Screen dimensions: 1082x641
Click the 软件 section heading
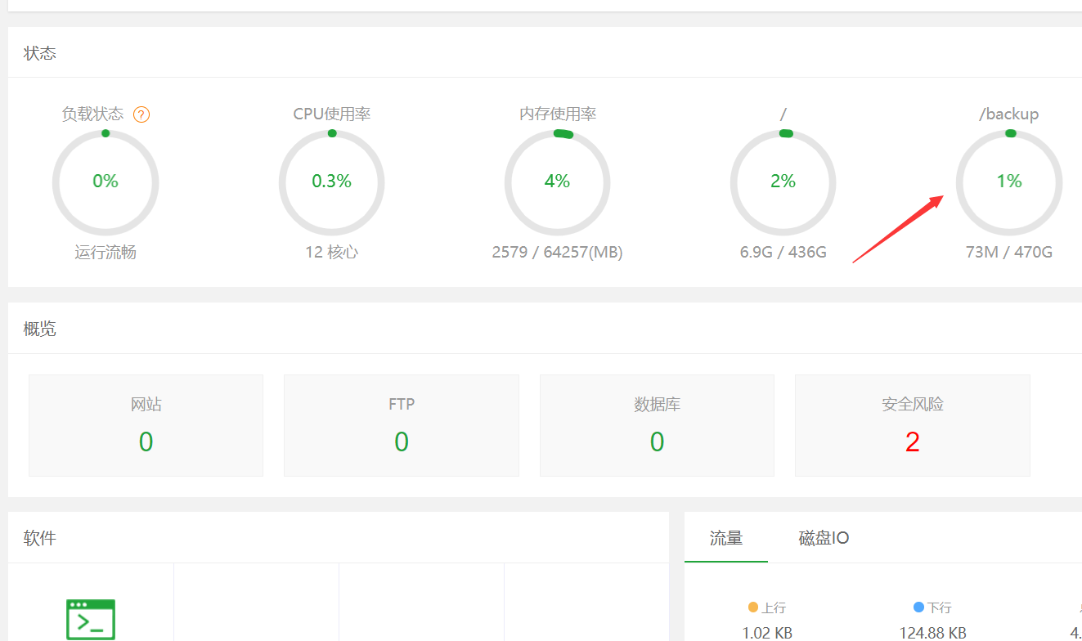coord(40,538)
